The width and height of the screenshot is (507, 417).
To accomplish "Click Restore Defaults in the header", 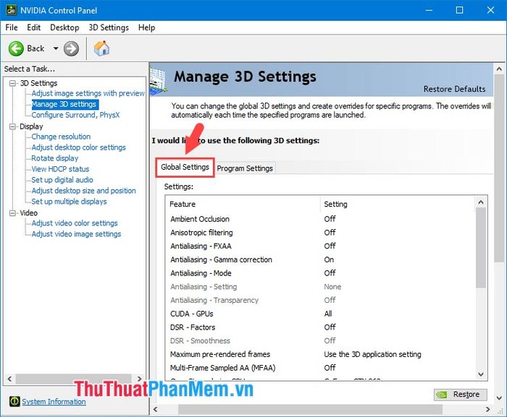I will [x=454, y=89].
